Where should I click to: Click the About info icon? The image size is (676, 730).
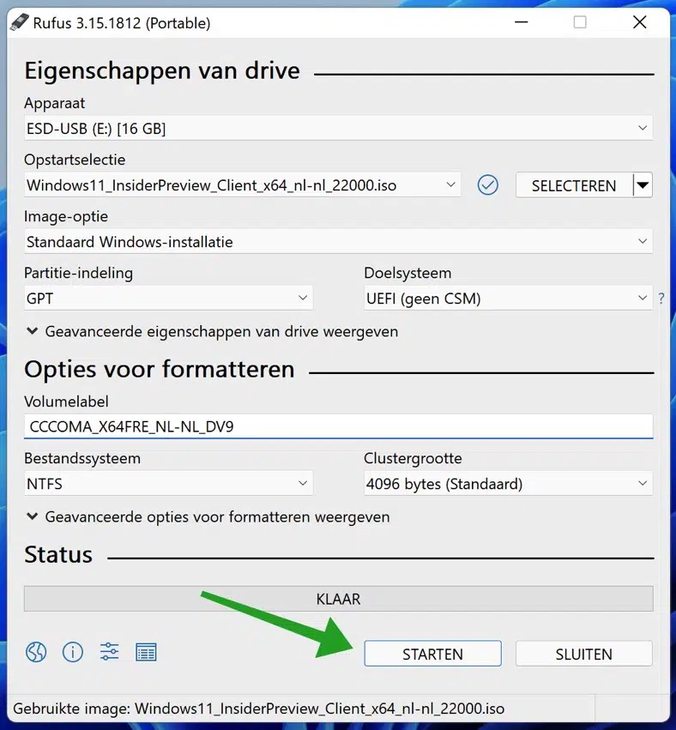[73, 652]
